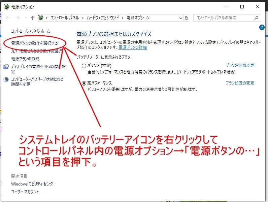Open コントロール パネル ホーム link
268x202 pixels.
pos(30,31)
